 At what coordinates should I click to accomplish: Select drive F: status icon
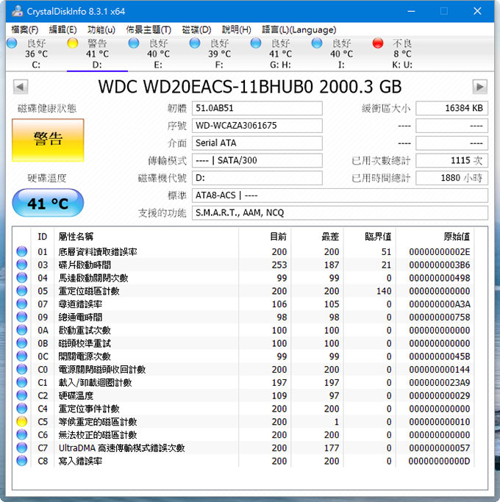click(x=195, y=43)
